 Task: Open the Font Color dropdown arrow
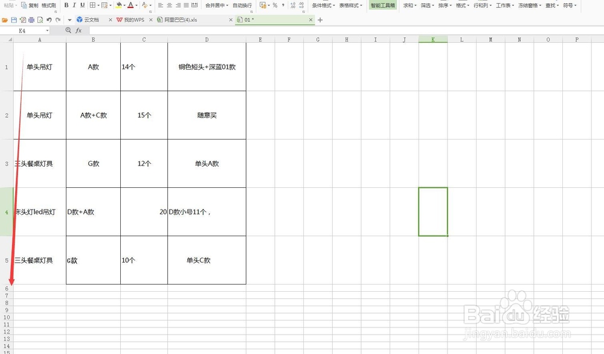[137, 5]
